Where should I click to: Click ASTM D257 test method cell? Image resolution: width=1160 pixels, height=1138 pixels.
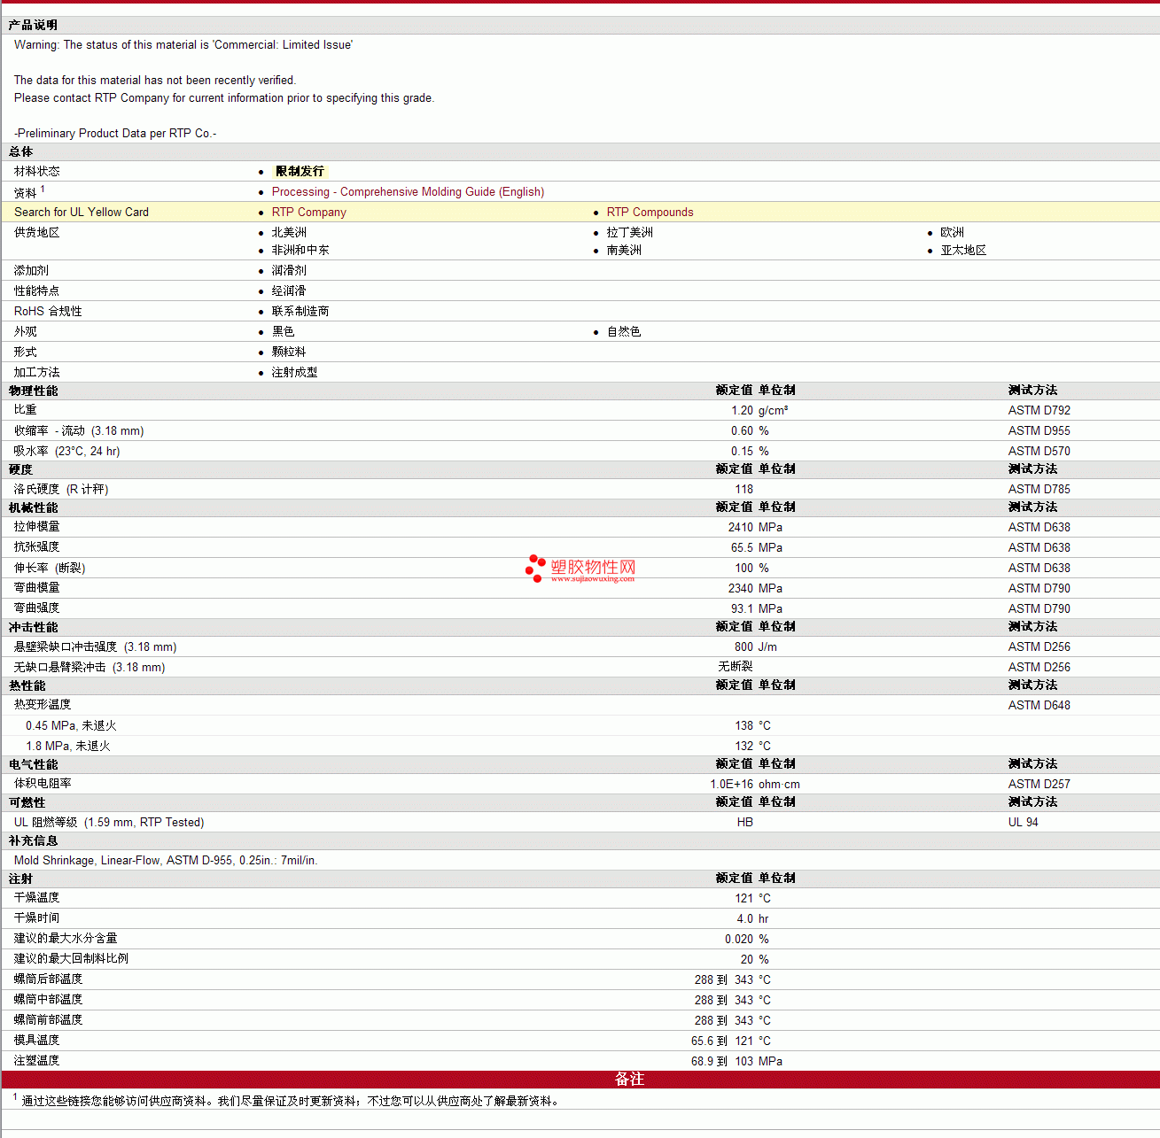tap(1039, 785)
